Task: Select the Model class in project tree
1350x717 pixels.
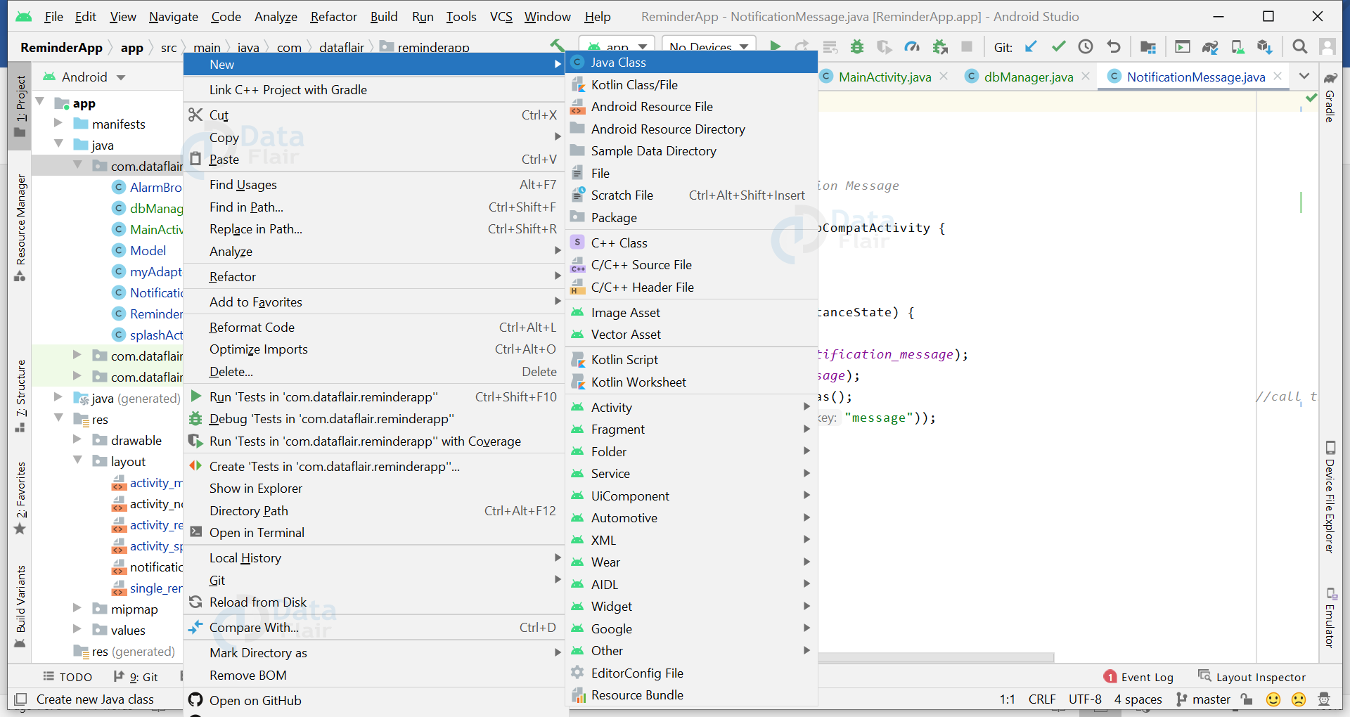Action: point(139,250)
